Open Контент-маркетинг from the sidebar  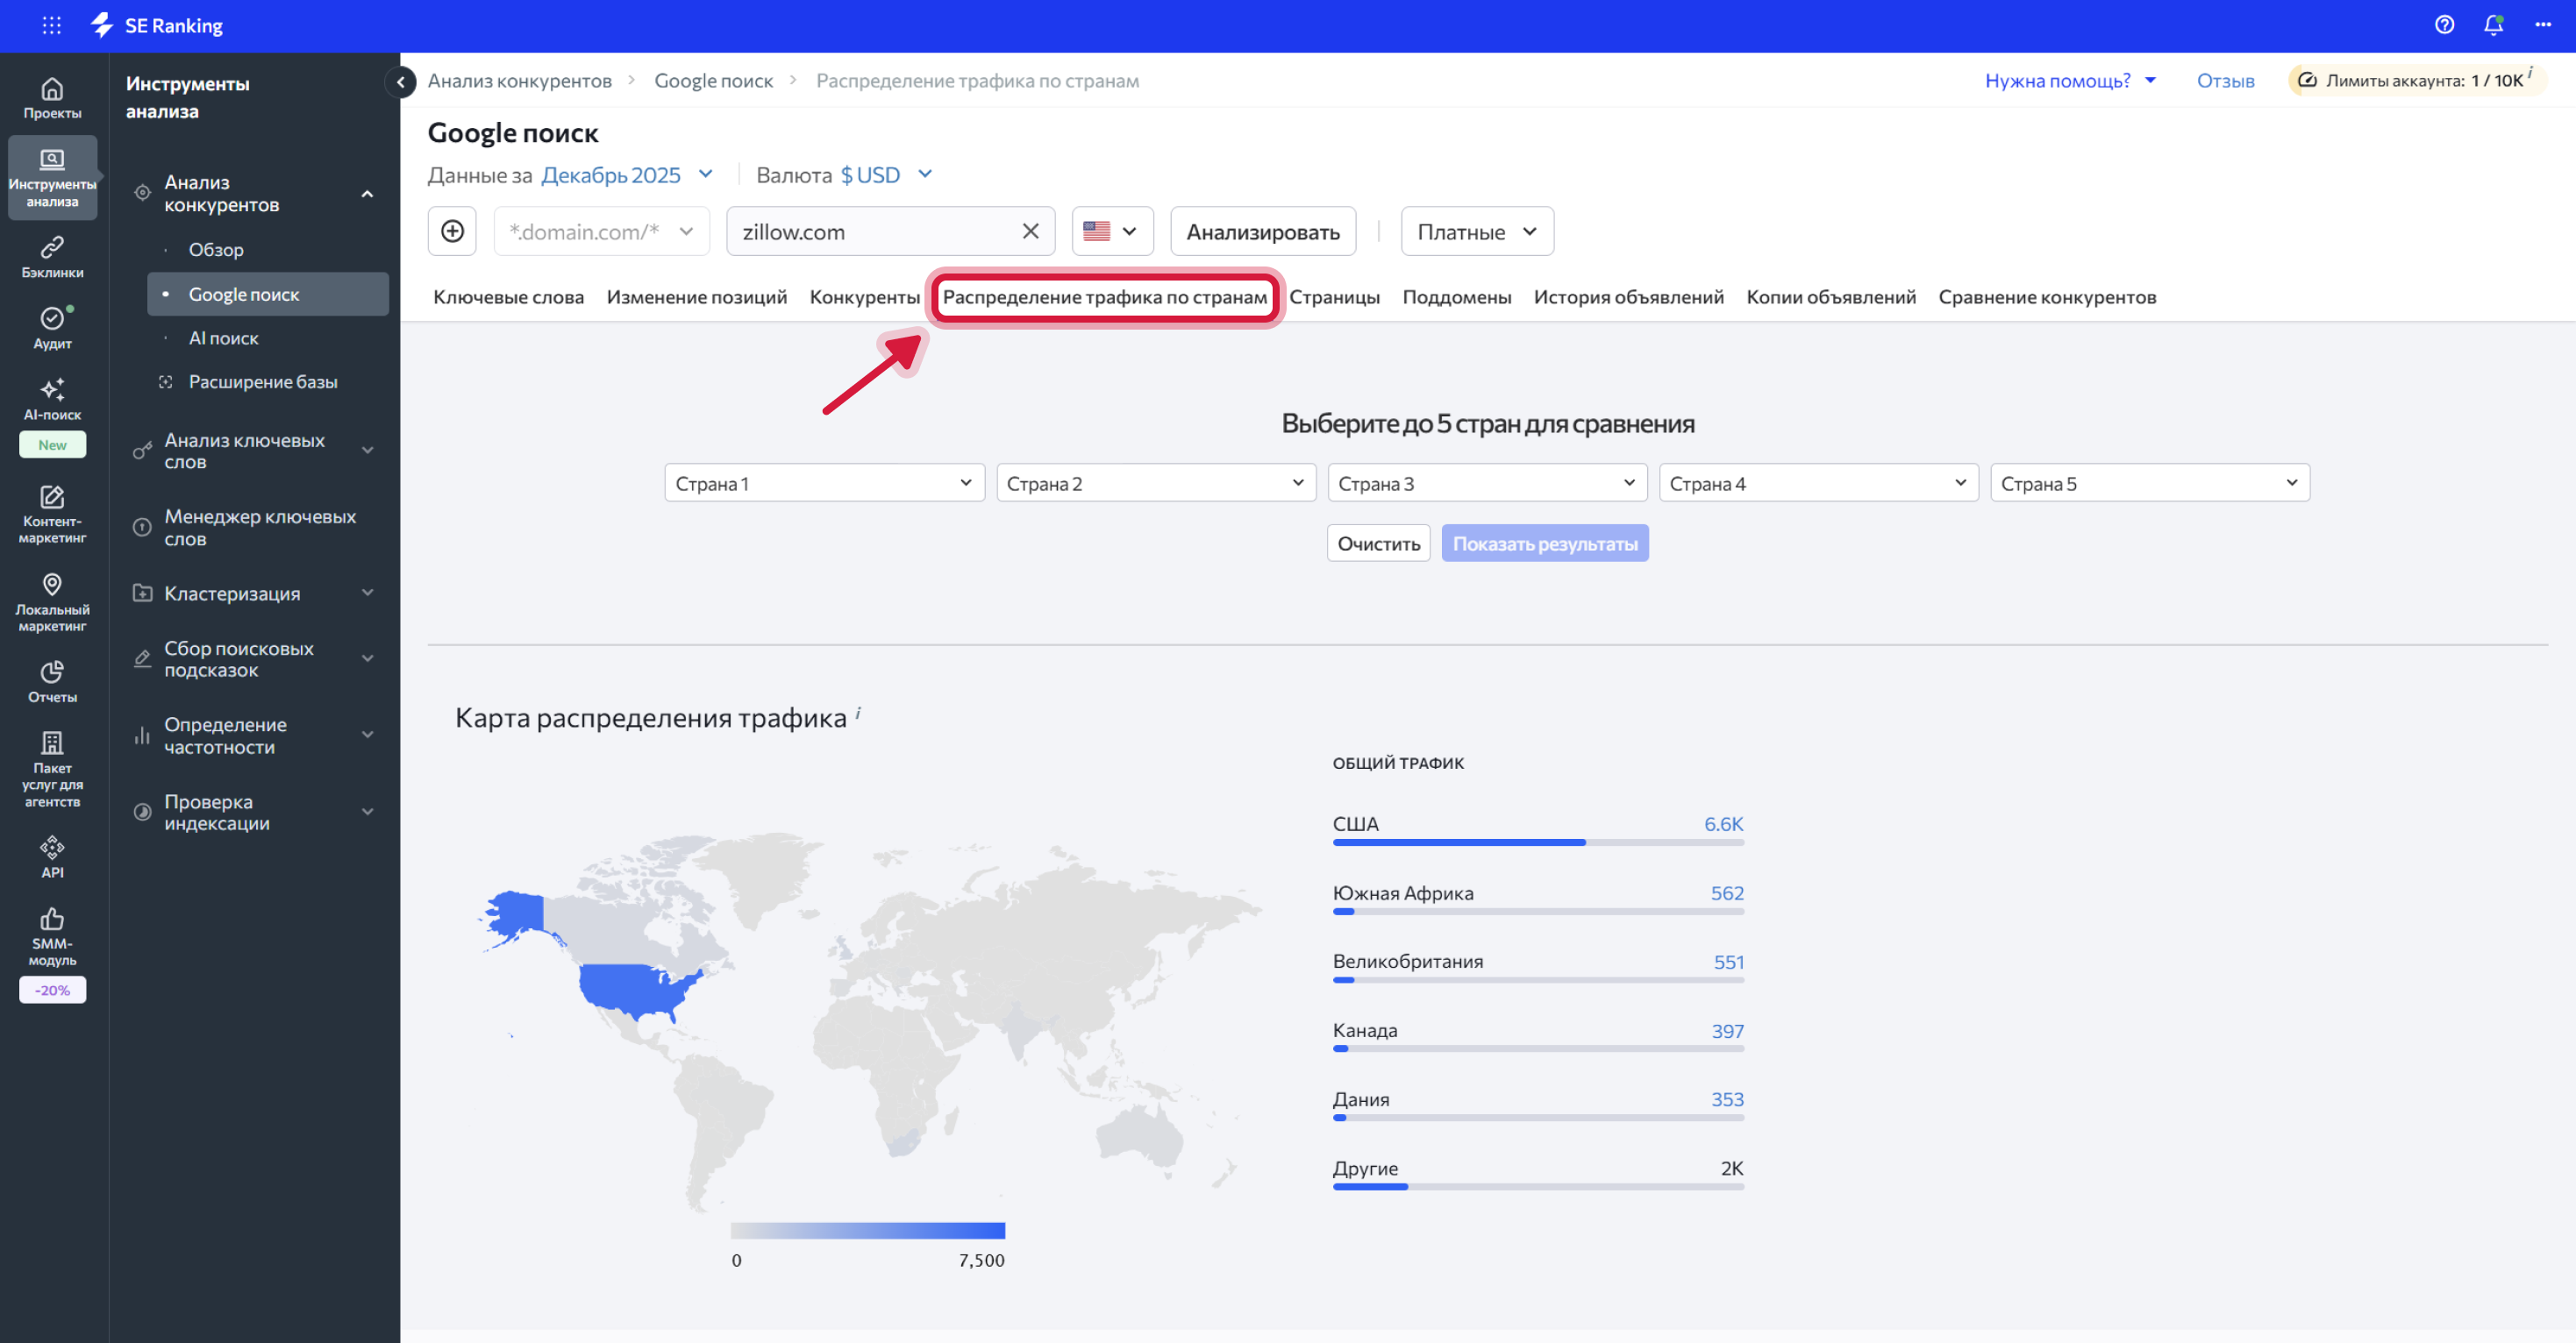(x=52, y=509)
